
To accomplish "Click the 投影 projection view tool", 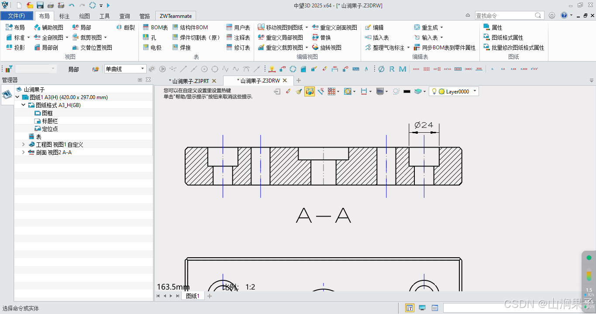I will pyautogui.click(x=15, y=48).
